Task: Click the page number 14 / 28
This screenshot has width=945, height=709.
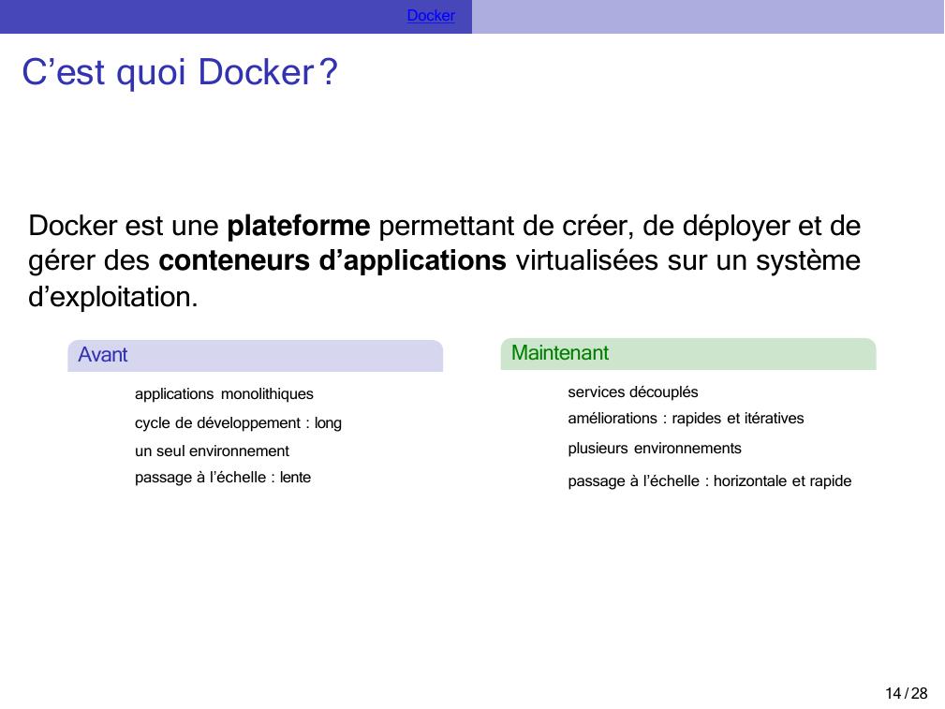Action: coord(906,693)
